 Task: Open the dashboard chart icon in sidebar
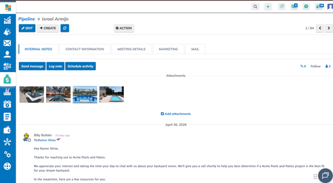click(7, 20)
